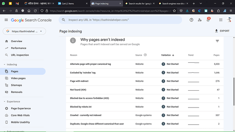Open Duplicate, Google chose different canonical row
The image size is (235, 132).
click(145, 124)
